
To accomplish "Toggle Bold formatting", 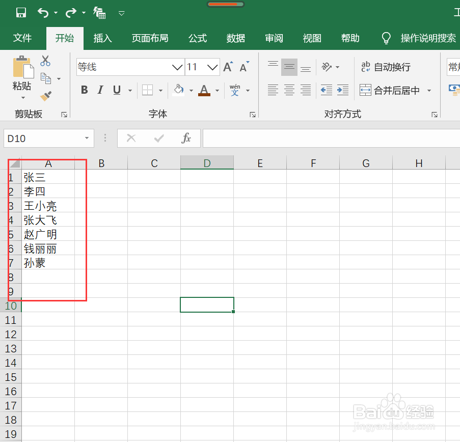I will (84, 90).
